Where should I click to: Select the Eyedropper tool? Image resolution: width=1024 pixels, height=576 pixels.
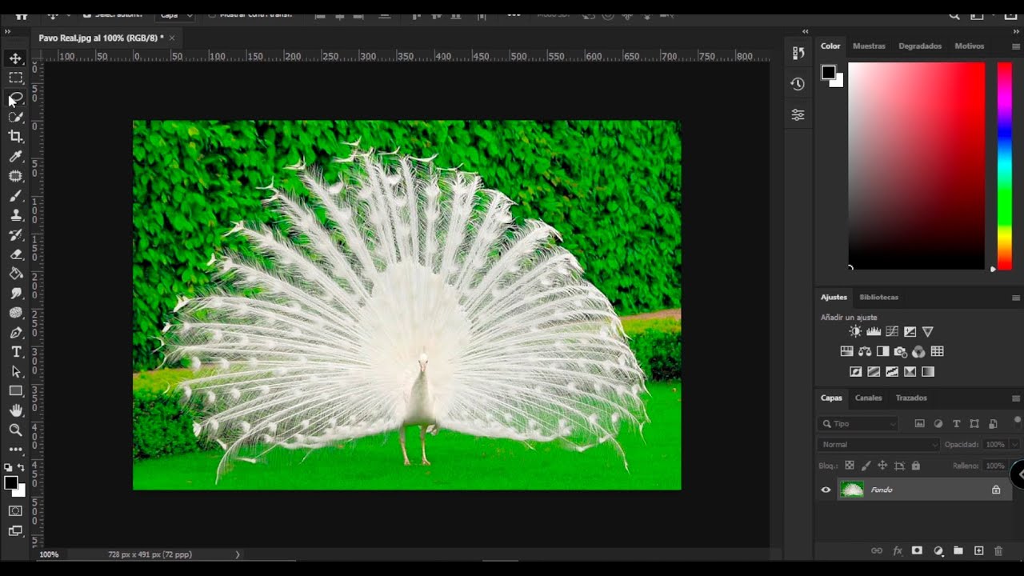click(x=15, y=157)
